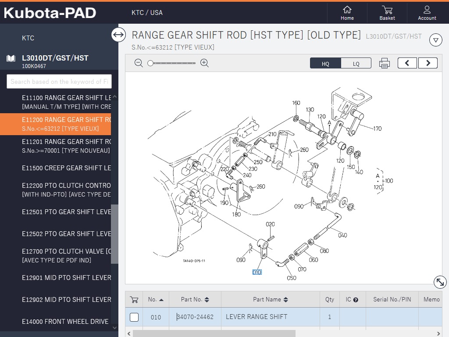The image size is (449, 337).
Task: Open Account menu
Action: point(427,13)
